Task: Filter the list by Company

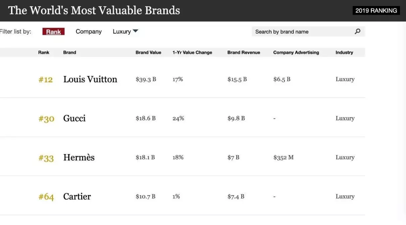Action: [x=89, y=31]
